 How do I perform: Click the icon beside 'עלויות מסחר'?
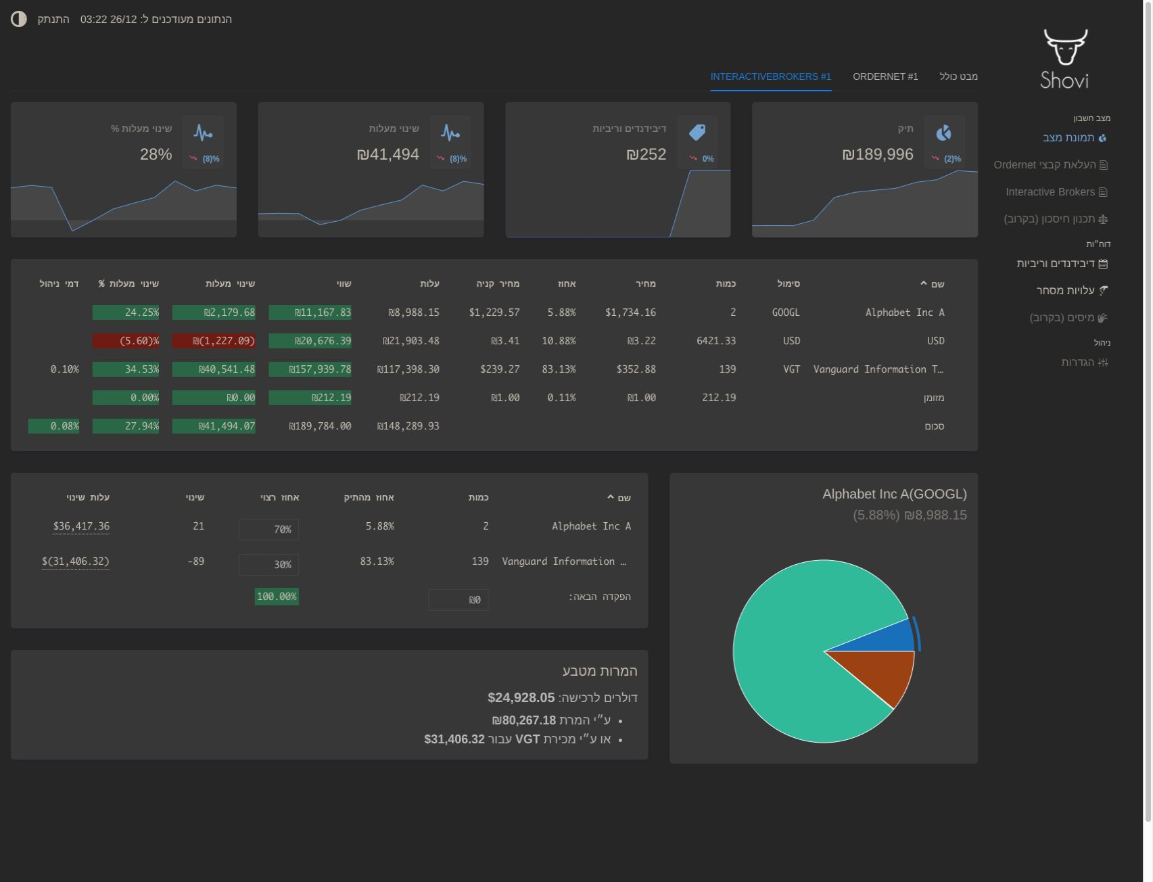point(1103,291)
